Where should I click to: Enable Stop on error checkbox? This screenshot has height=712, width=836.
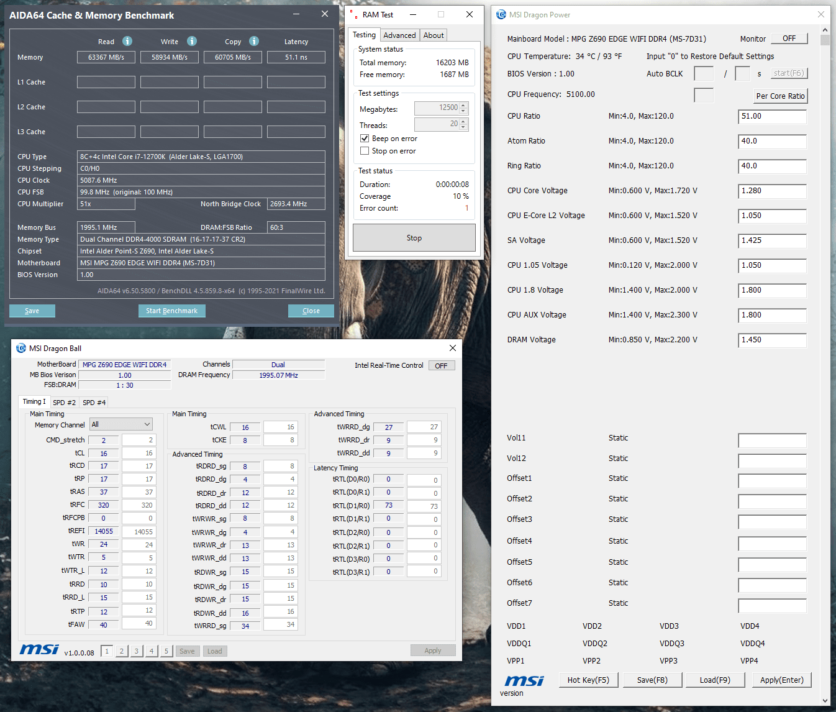click(365, 151)
